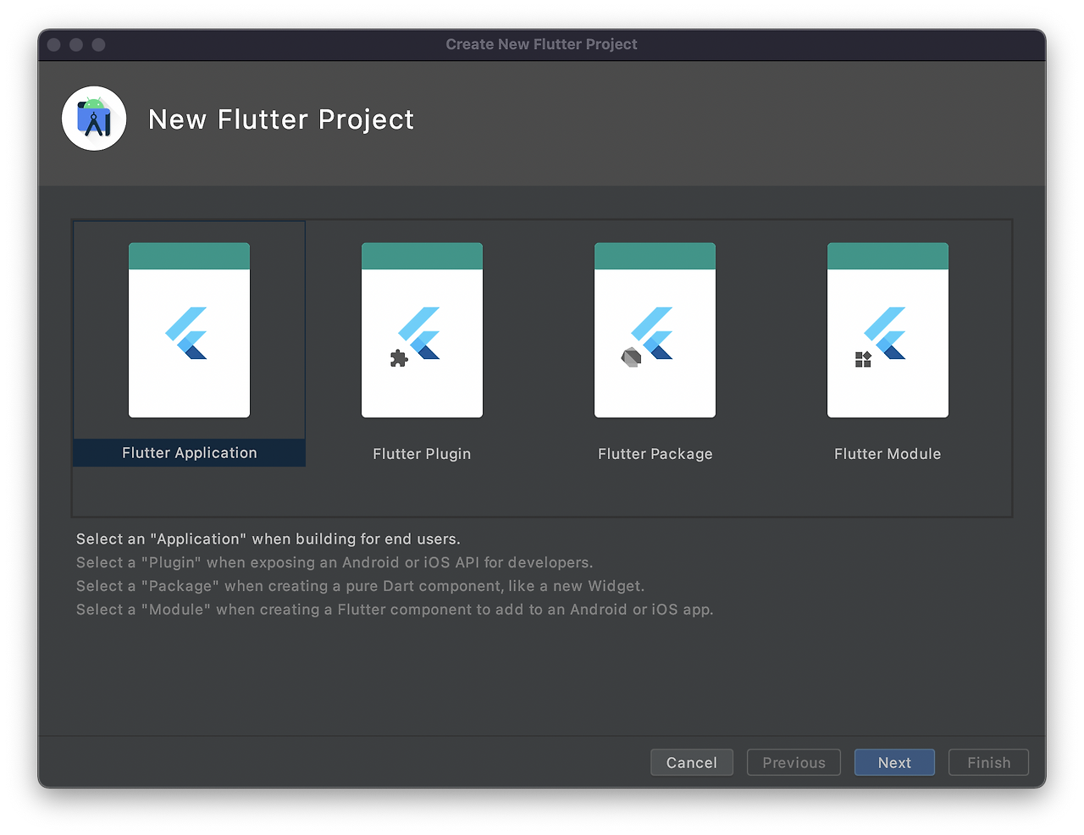1084x835 pixels.
Task: Select the Flutter Plugin project icon
Action: [422, 330]
